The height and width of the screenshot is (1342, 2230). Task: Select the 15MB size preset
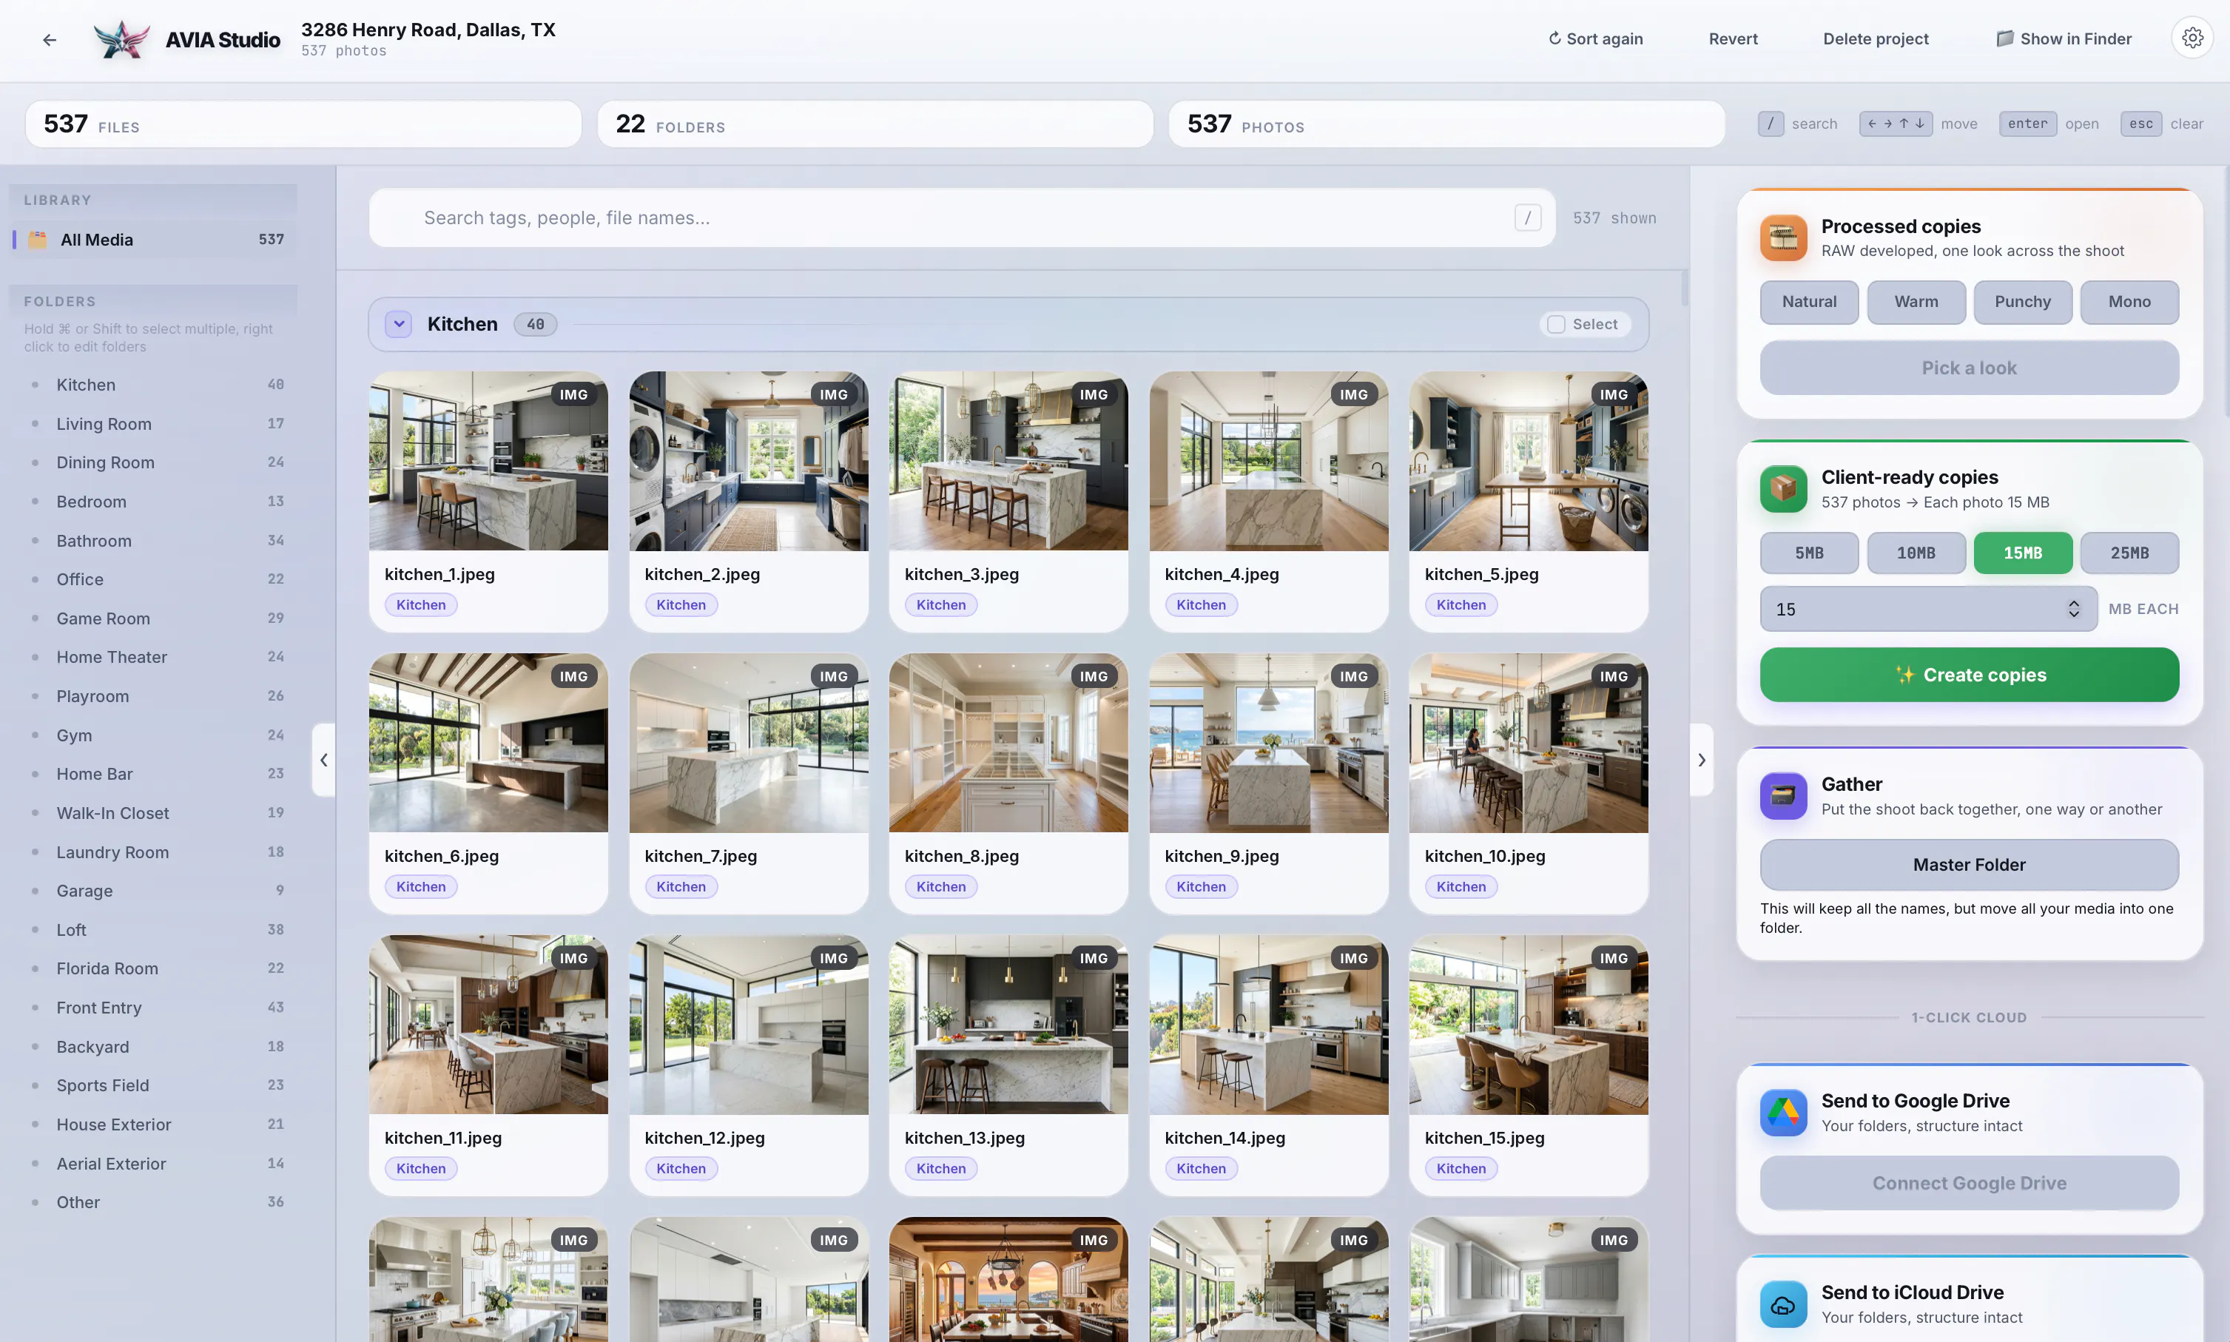click(2022, 553)
